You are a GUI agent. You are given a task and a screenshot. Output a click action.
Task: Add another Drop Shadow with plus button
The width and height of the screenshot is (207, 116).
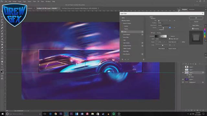coord(142,54)
